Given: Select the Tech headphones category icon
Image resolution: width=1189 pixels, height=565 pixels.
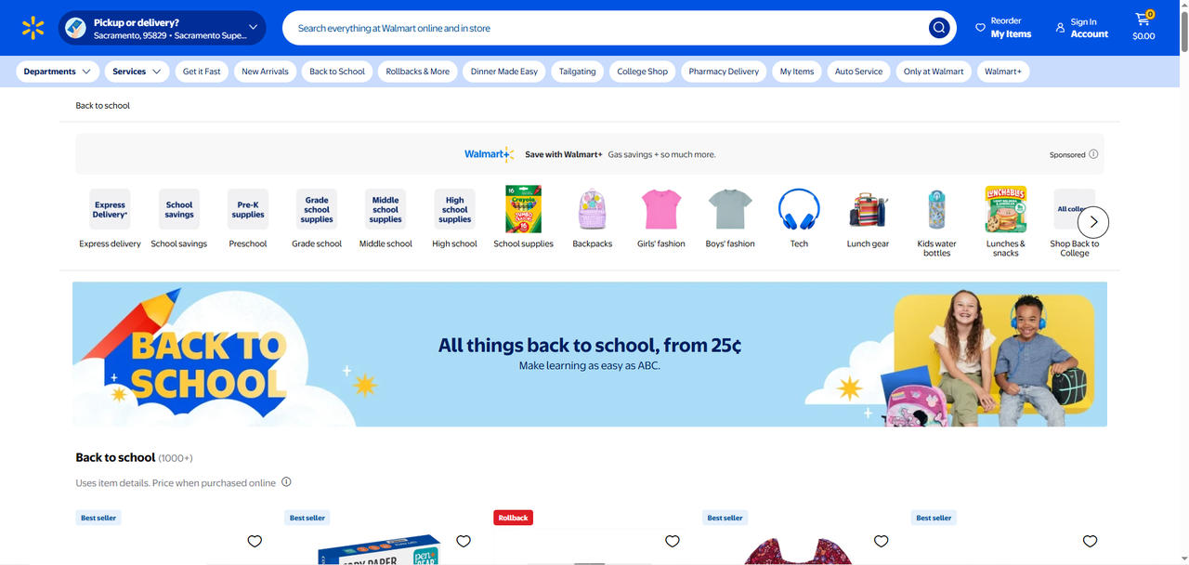Looking at the screenshot, I should pos(799,210).
